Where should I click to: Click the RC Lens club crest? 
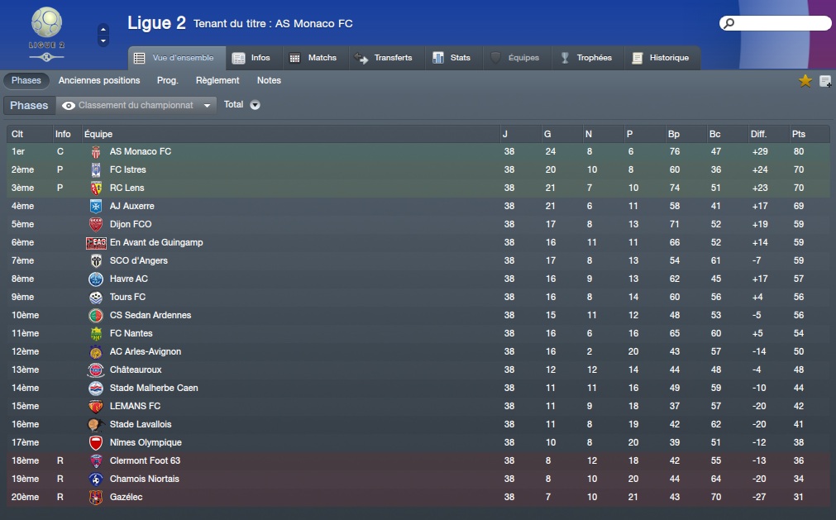tap(96, 188)
